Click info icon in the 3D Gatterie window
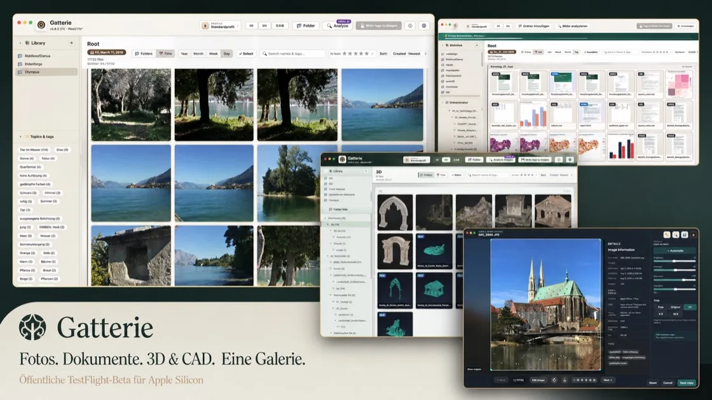Screen dimensions: 712x400 pyautogui.click(x=559, y=159)
